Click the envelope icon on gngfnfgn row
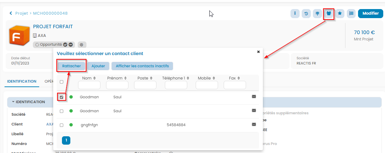 pyautogui.click(x=254, y=124)
